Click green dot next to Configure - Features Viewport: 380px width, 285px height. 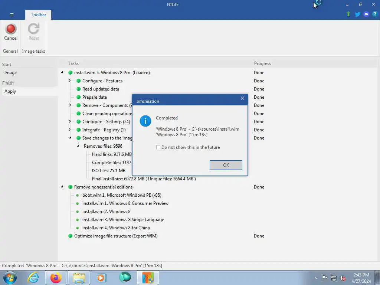79,81
